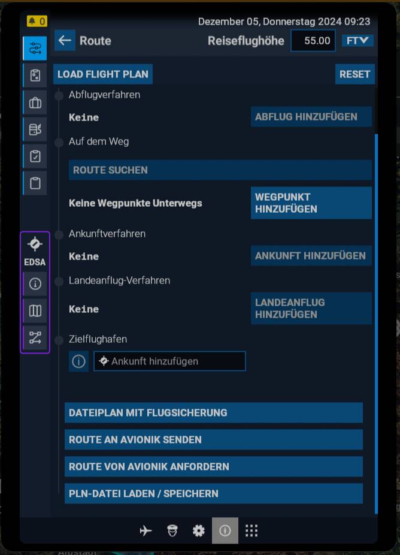Image resolution: width=400 pixels, height=555 pixels.
Task: Click the Zielflughafen label
Action: pyautogui.click(x=98, y=339)
